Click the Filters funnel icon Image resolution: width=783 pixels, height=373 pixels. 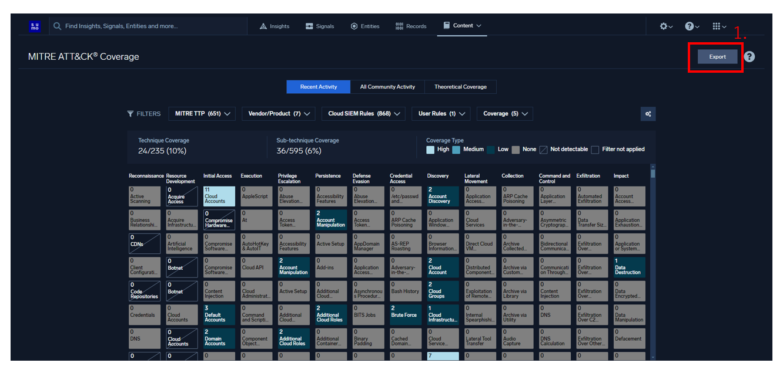[130, 114]
